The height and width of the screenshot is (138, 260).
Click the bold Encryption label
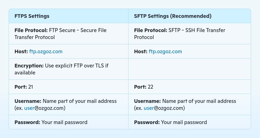pyautogui.click(x=29, y=66)
